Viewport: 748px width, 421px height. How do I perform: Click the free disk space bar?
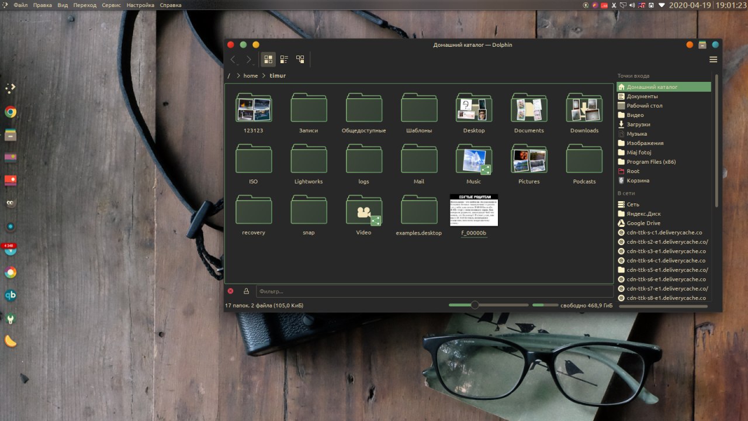tap(546, 305)
